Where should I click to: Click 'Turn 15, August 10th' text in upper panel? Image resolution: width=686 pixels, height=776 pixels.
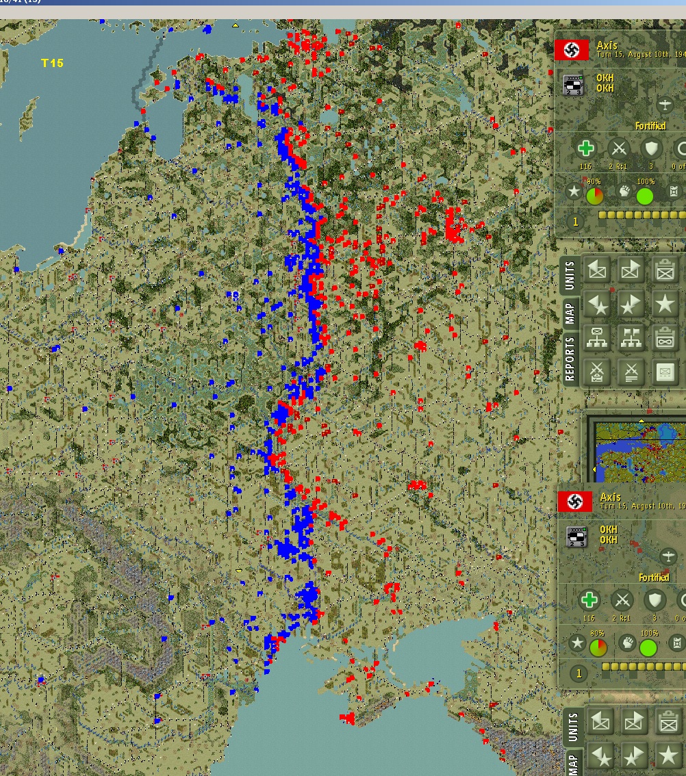pyautogui.click(x=641, y=55)
